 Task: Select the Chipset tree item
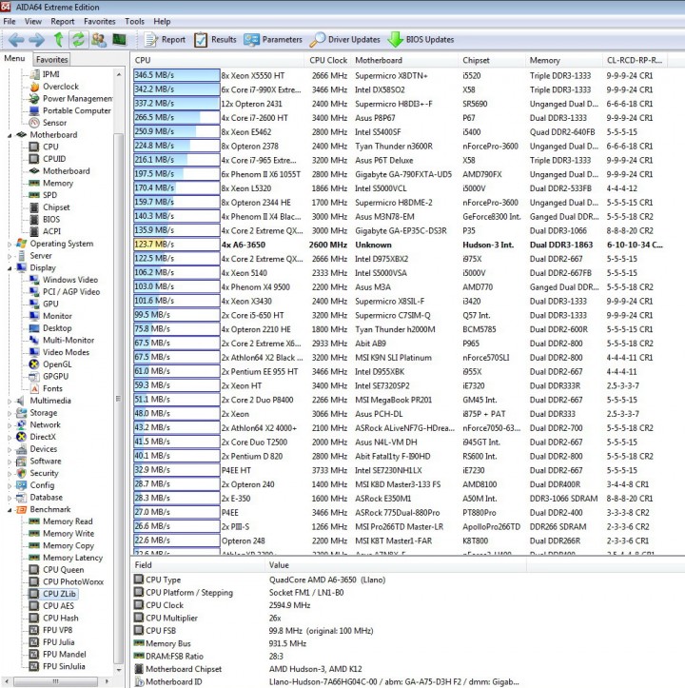pos(56,207)
